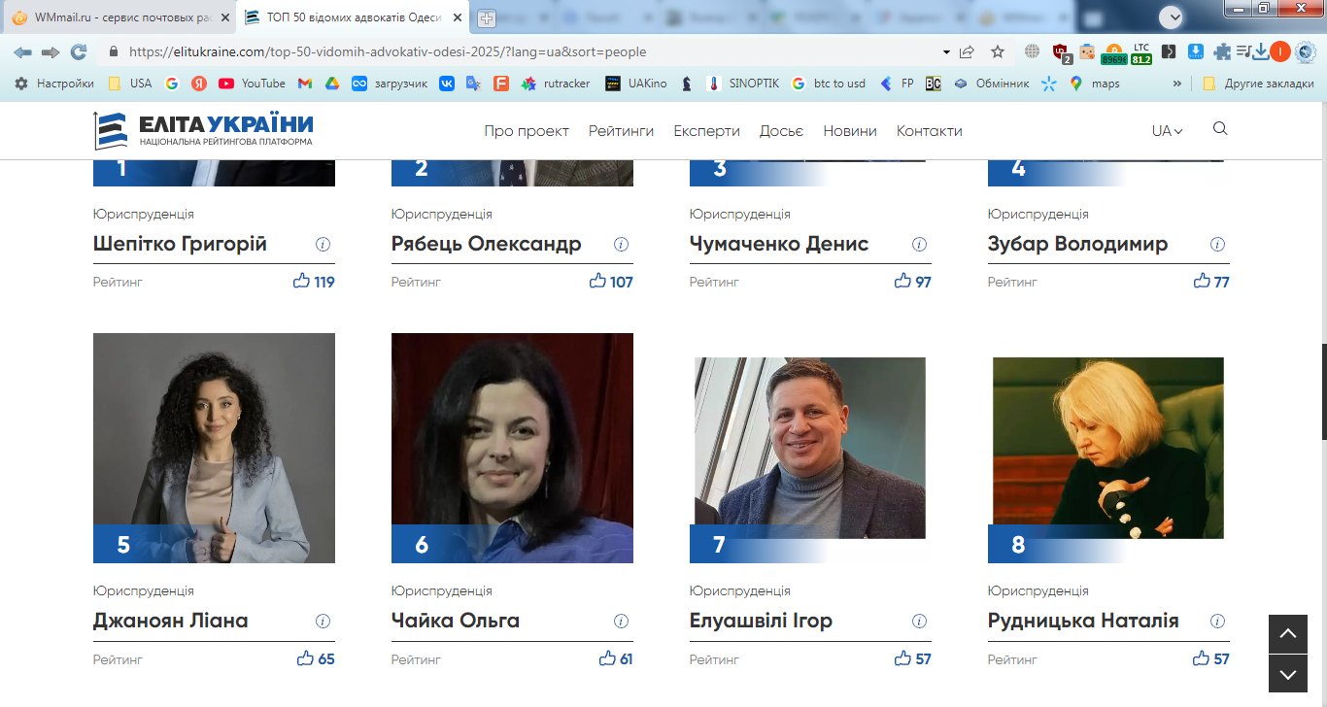The width and height of the screenshot is (1327, 707).
Task: Go to the Експерти section
Action: click(x=706, y=131)
